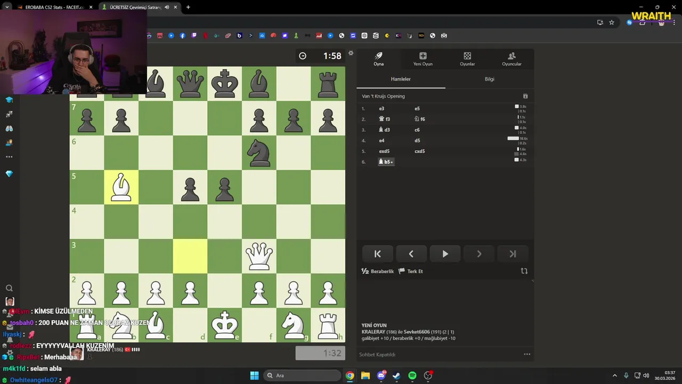This screenshot has height=384, width=682.
Task: Click move cxd5 in move list
Action: click(x=420, y=151)
